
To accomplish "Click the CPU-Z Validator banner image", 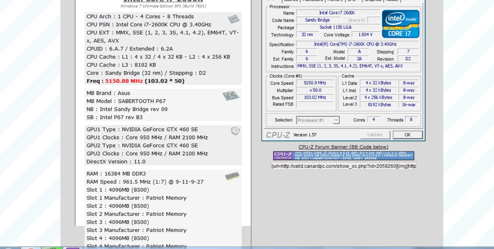I will click(x=344, y=156).
